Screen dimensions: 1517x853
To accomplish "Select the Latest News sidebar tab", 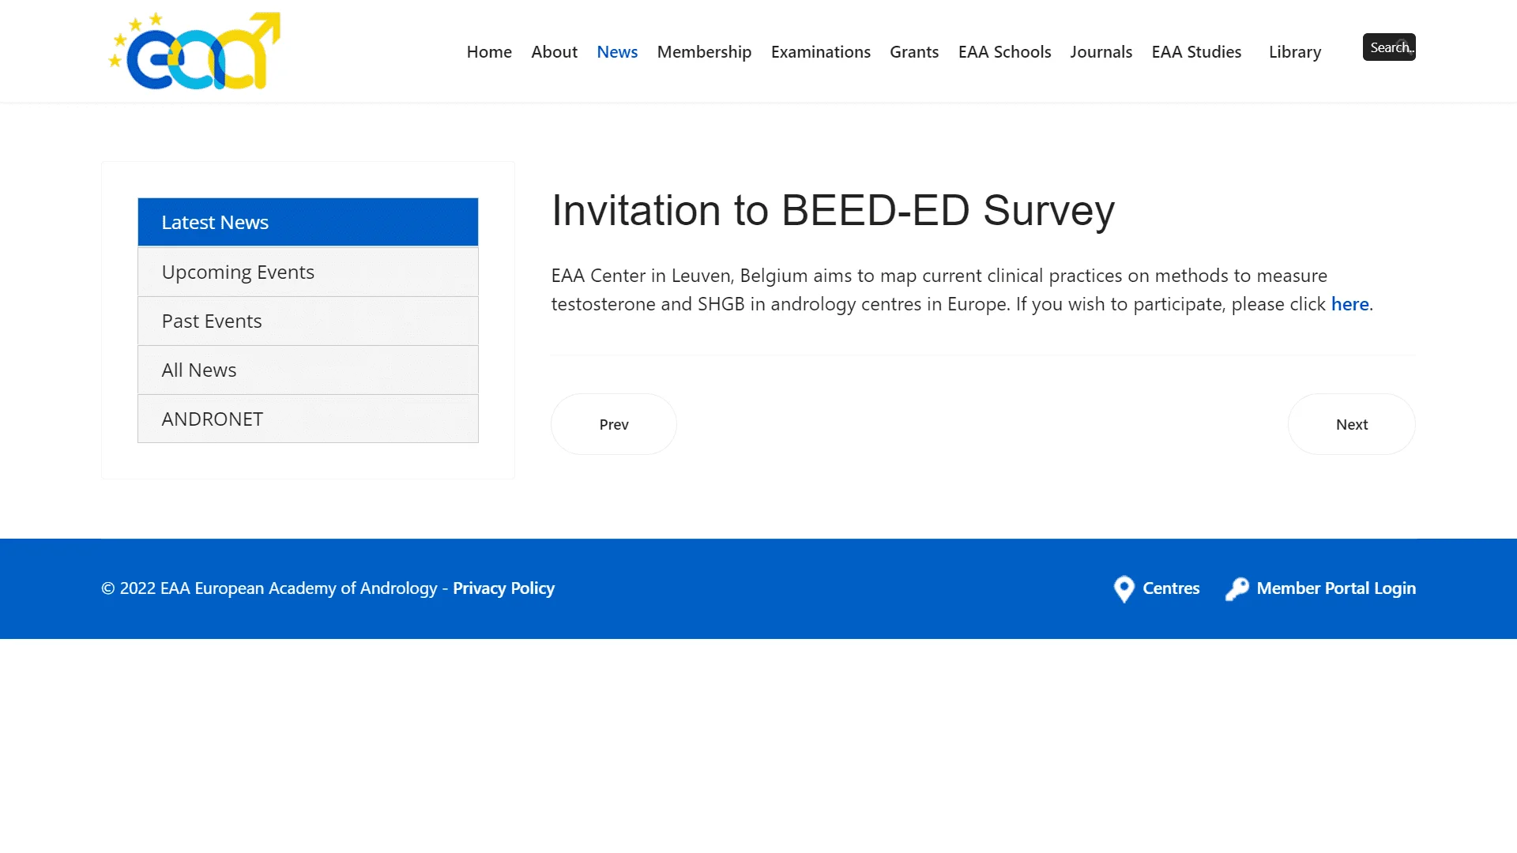I will pyautogui.click(x=308, y=222).
